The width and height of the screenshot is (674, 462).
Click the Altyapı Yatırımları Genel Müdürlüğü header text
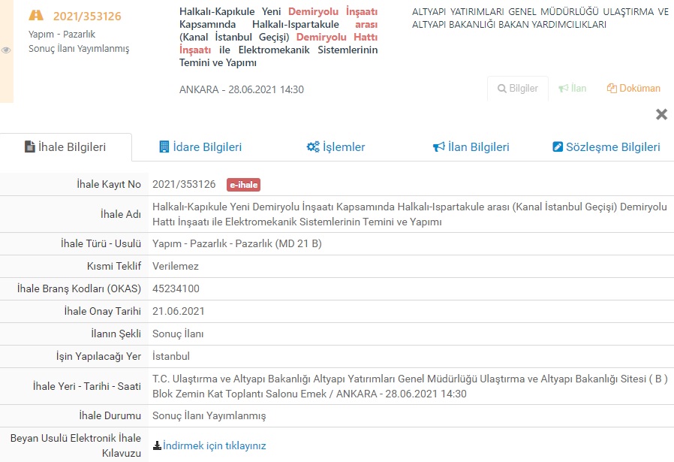540,18
